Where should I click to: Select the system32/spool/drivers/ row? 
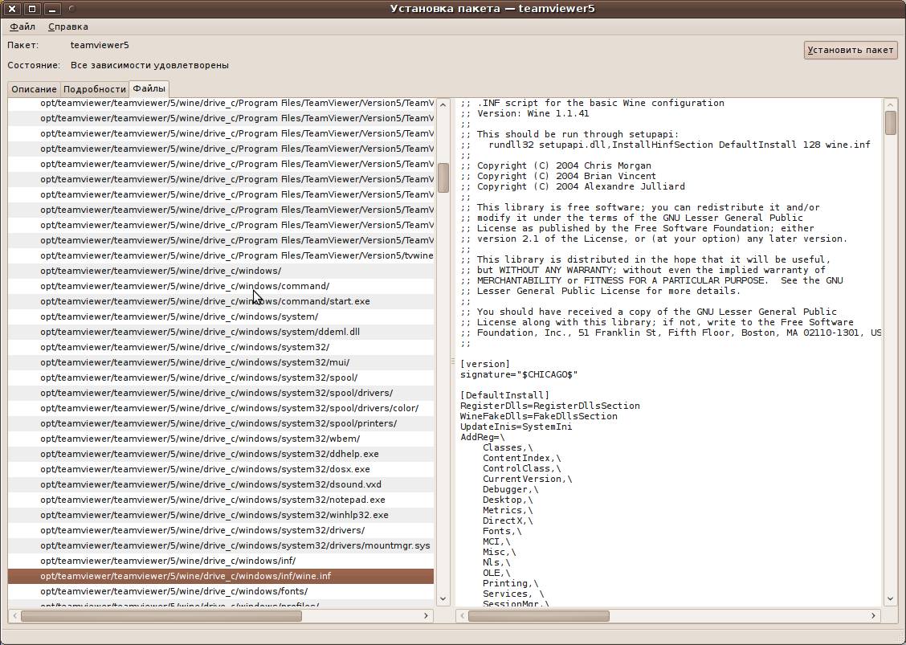(x=221, y=393)
